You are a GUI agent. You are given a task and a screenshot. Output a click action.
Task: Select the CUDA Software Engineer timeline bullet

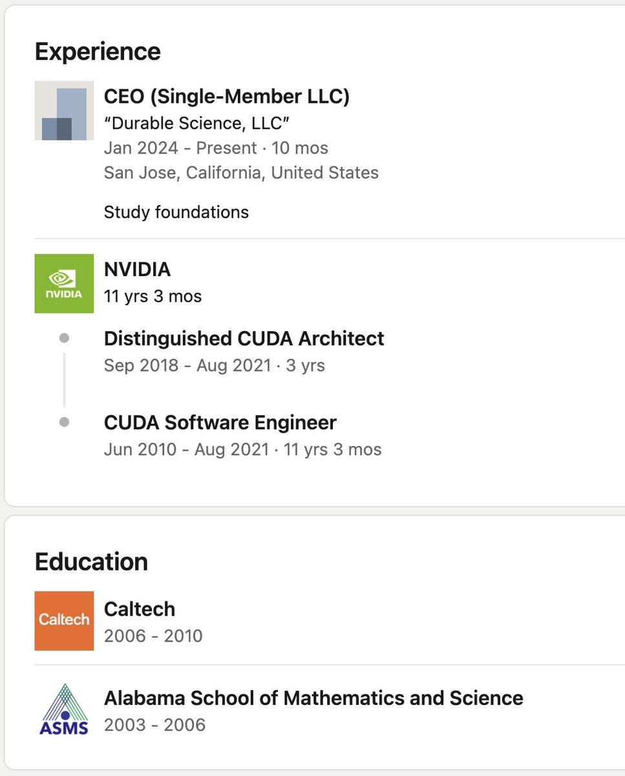64,422
